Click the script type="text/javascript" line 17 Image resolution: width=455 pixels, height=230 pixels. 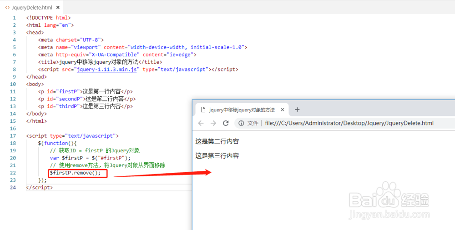tap(72, 136)
